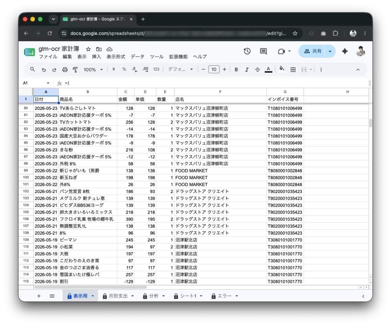Star the glm-ocr 家計簿 document
The height and width of the screenshot is (326, 391).
pos(88,49)
